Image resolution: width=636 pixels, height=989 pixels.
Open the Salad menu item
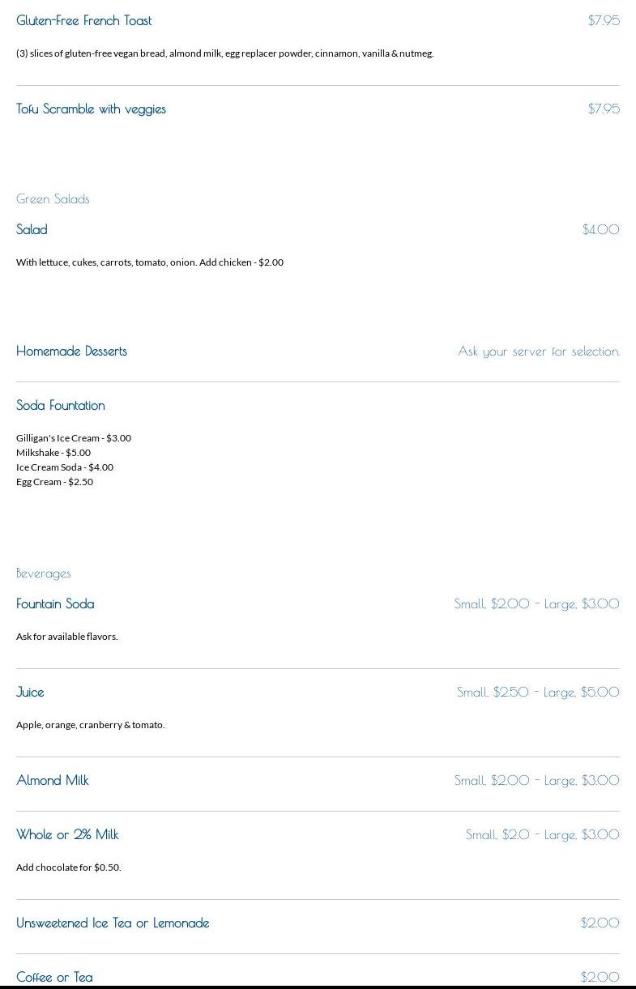[x=32, y=230]
